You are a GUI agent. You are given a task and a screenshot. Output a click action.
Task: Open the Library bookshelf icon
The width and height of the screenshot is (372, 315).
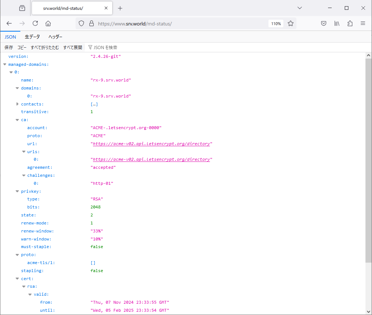pyautogui.click(x=337, y=23)
